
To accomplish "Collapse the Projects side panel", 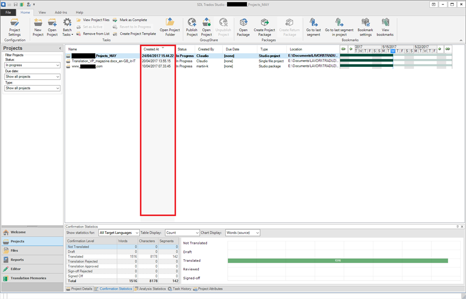I will point(60,48).
